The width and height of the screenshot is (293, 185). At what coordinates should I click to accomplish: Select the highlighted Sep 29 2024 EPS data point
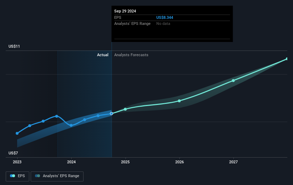click(x=111, y=113)
